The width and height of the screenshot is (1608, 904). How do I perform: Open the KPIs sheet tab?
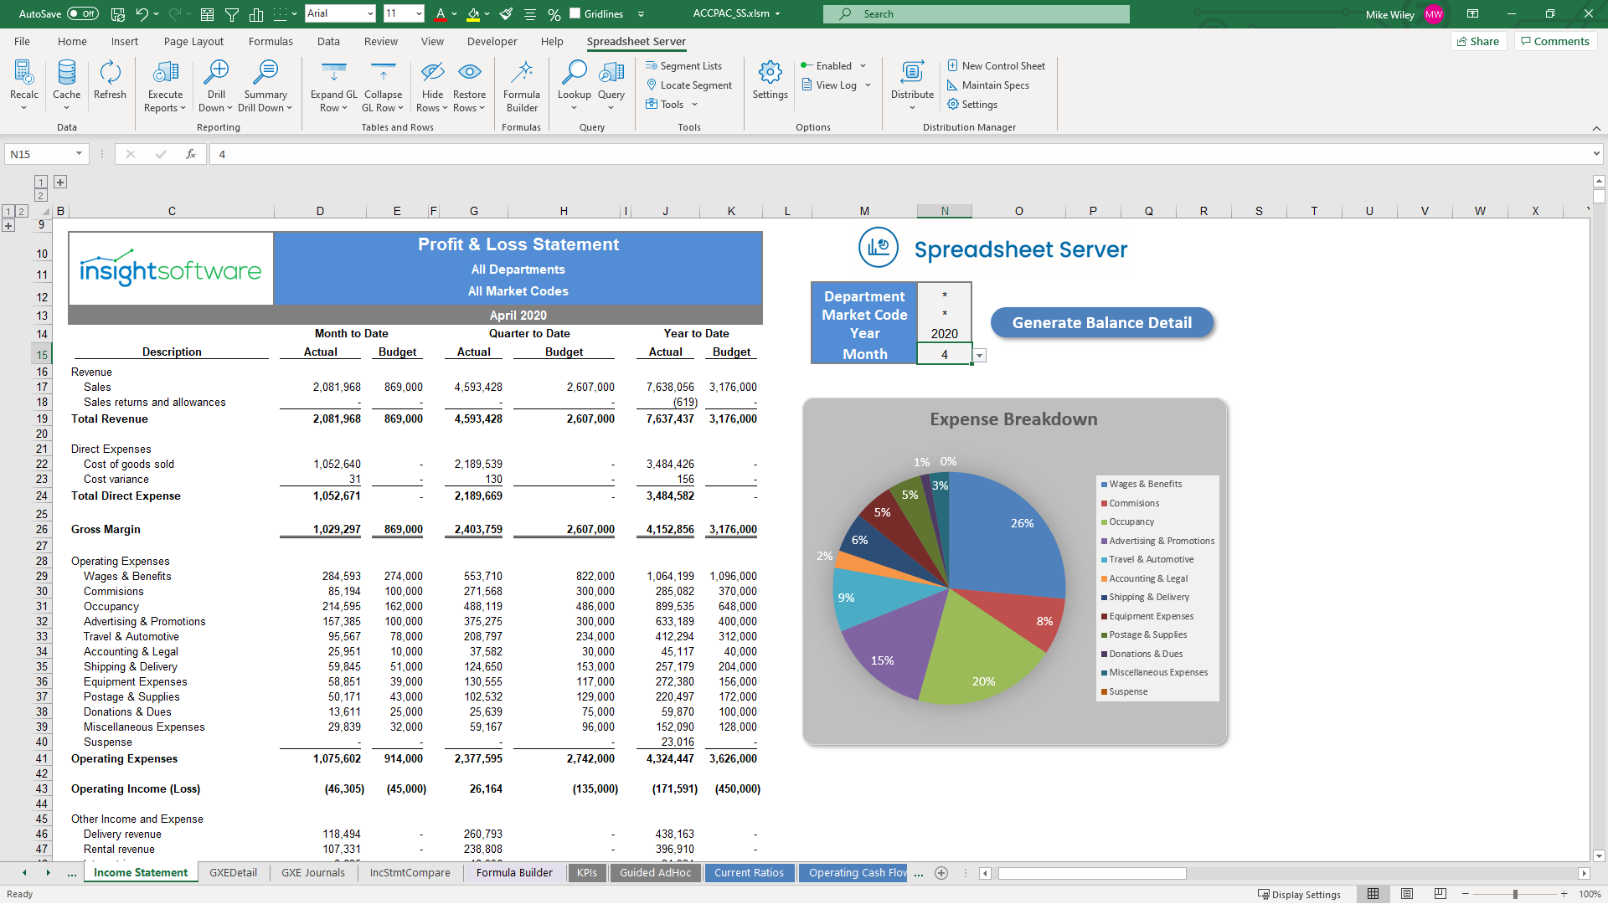coord(586,873)
